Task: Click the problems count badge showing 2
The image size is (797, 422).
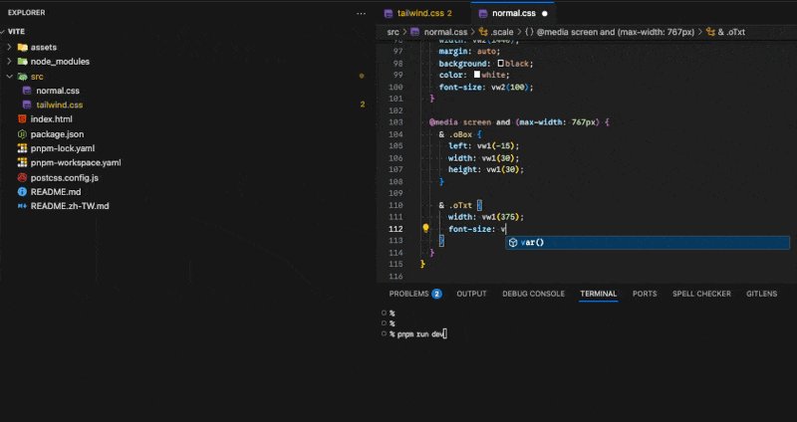Action: [436, 294]
